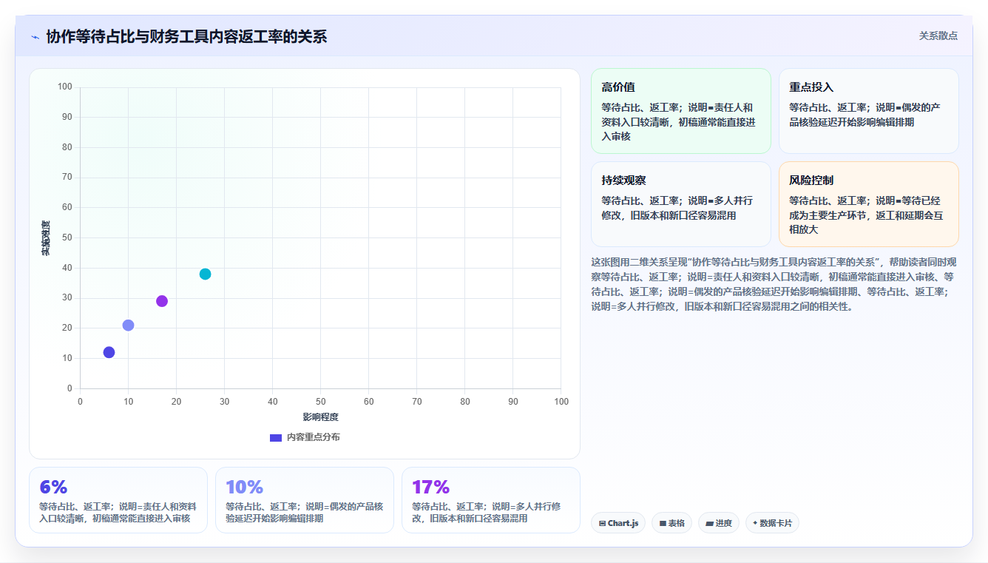Click the 内容重点分布 legend label
This screenshot has height=563, width=988.
point(314,437)
